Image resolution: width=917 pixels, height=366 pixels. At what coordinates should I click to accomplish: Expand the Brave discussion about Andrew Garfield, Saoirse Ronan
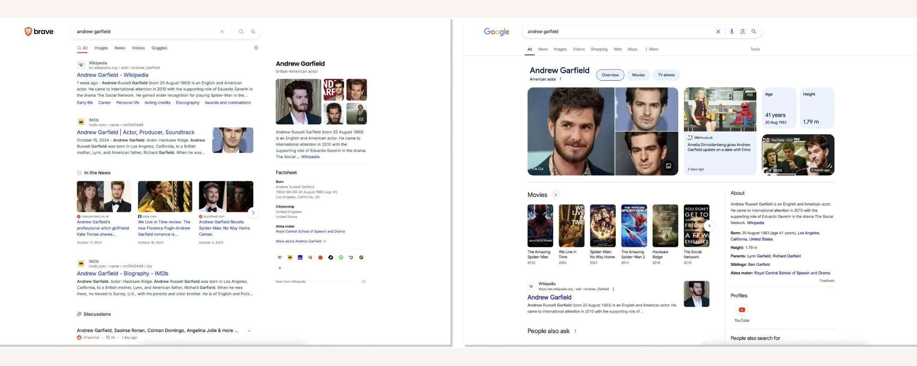pyautogui.click(x=249, y=331)
